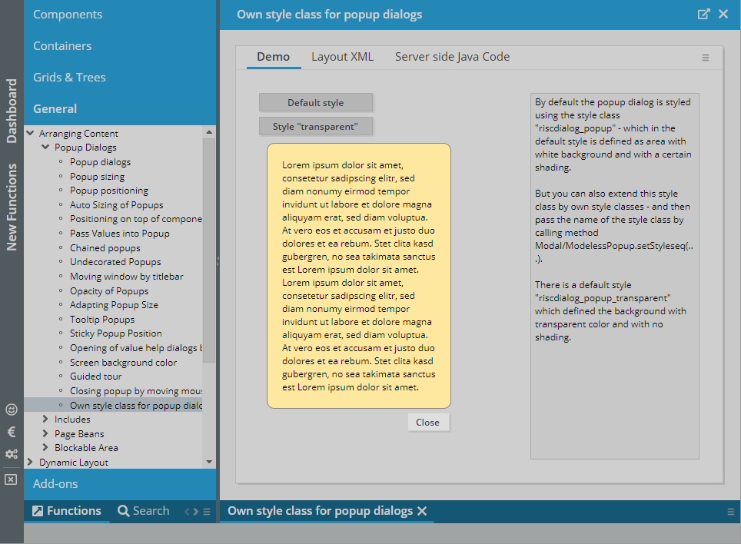This screenshot has height=544, width=741.
Task: Open hamburger menu beside Server side Java Code tab
Action: (x=706, y=58)
